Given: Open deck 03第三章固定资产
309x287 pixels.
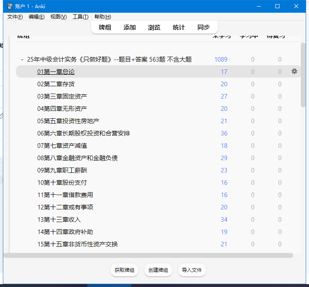Looking at the screenshot, I should coord(62,96).
